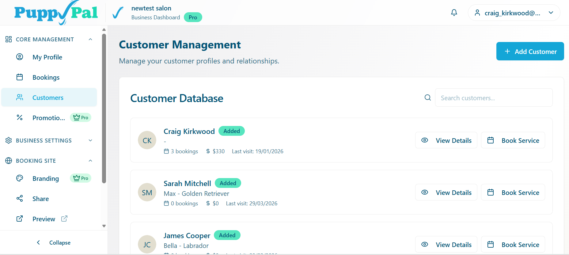569x255 pixels.
Task: Select Customers in the sidebar
Action: pyautogui.click(x=49, y=97)
